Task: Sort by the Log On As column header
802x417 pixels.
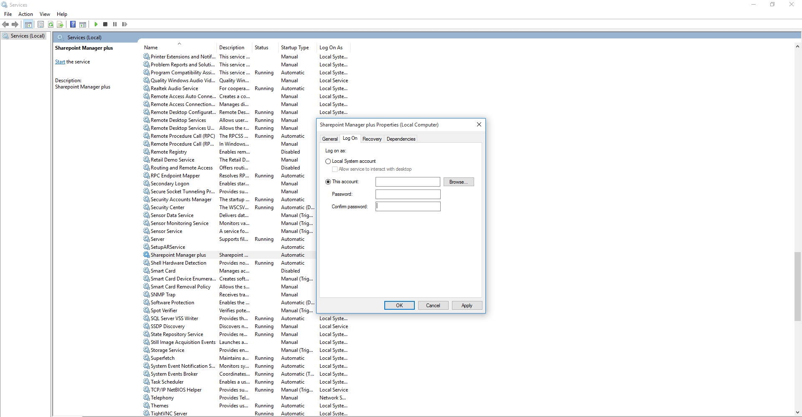Action: pos(333,48)
